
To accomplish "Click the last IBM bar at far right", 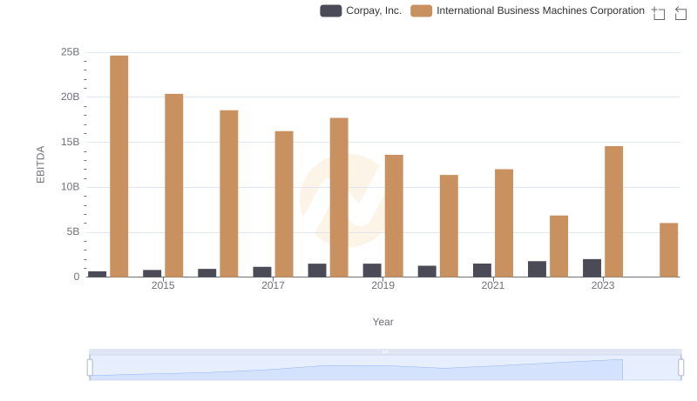I will tap(668, 250).
